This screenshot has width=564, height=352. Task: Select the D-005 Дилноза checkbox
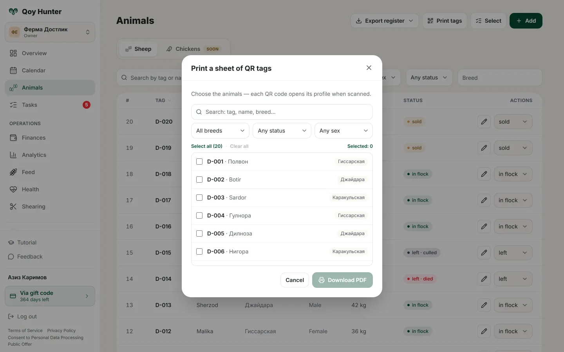click(x=199, y=233)
